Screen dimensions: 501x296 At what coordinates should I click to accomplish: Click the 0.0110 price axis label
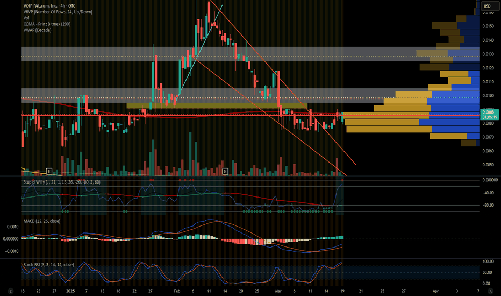pyautogui.click(x=488, y=82)
